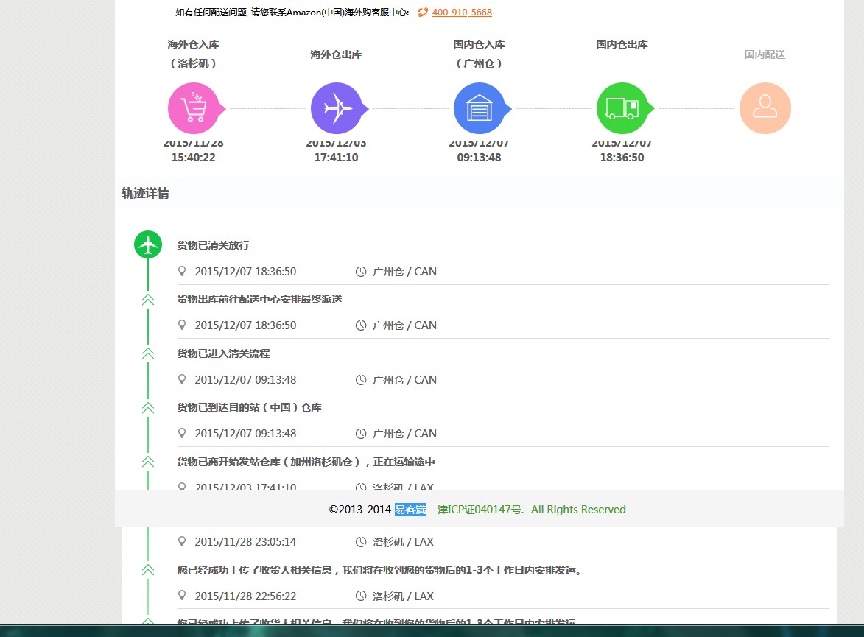
Task: Select the pink shopping cart stage icon
Action: point(194,108)
